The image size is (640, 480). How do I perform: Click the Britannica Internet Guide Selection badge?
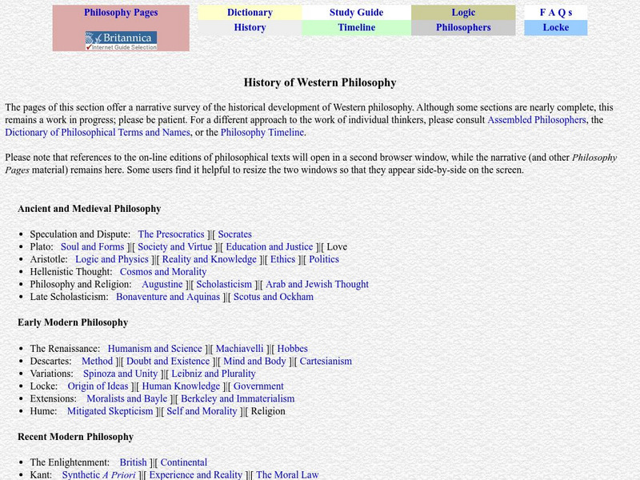pyautogui.click(x=121, y=41)
